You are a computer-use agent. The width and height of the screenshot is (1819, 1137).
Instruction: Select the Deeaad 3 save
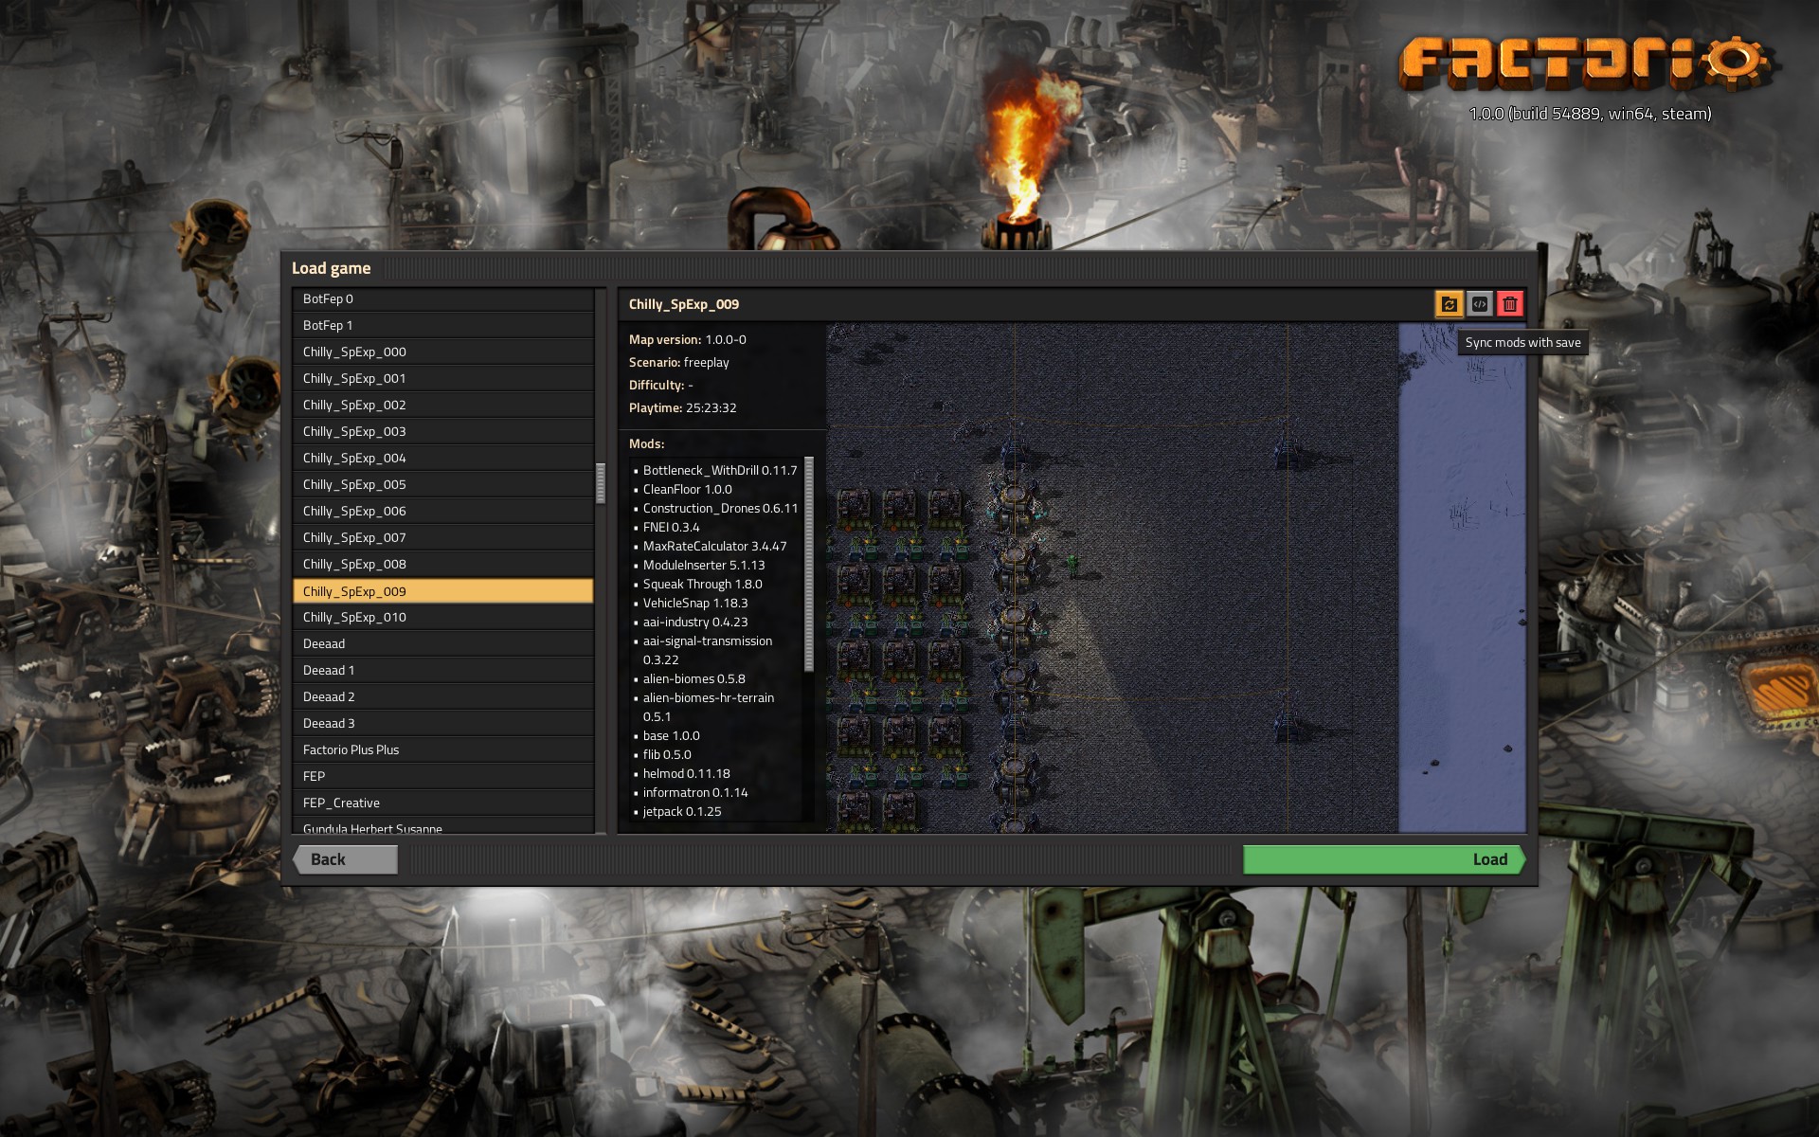[x=443, y=723]
